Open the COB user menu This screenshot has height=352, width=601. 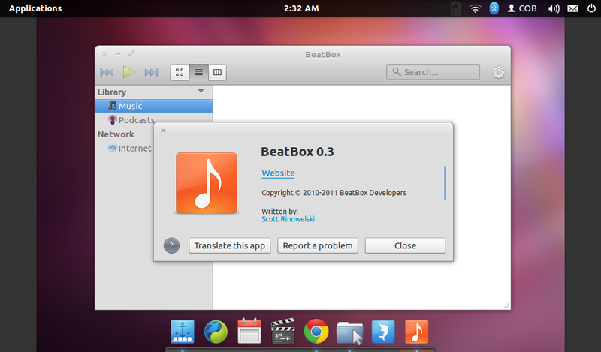point(522,8)
